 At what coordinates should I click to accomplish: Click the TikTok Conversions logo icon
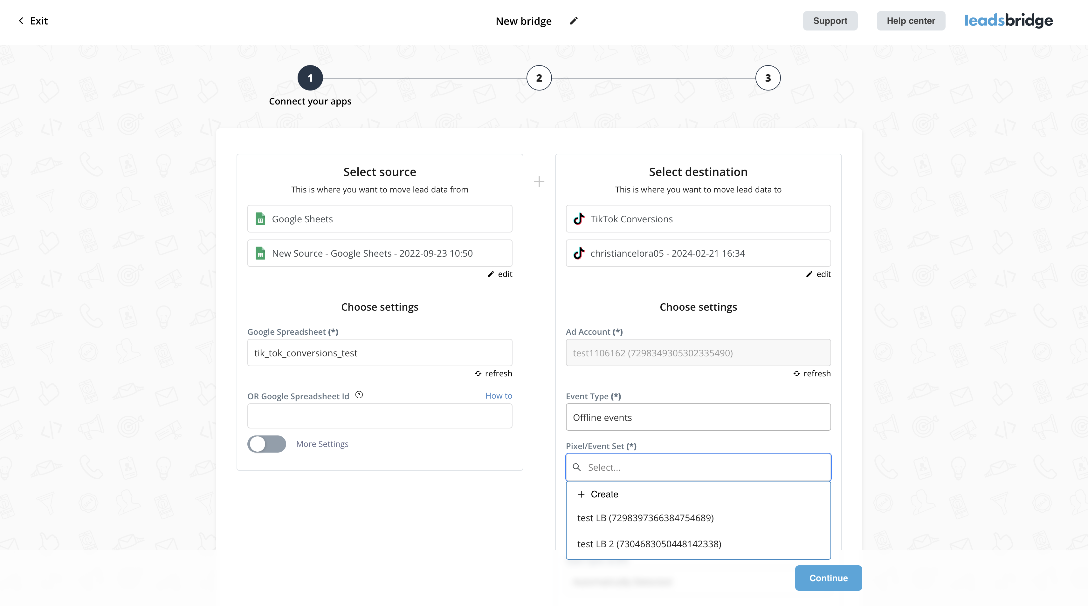point(579,219)
